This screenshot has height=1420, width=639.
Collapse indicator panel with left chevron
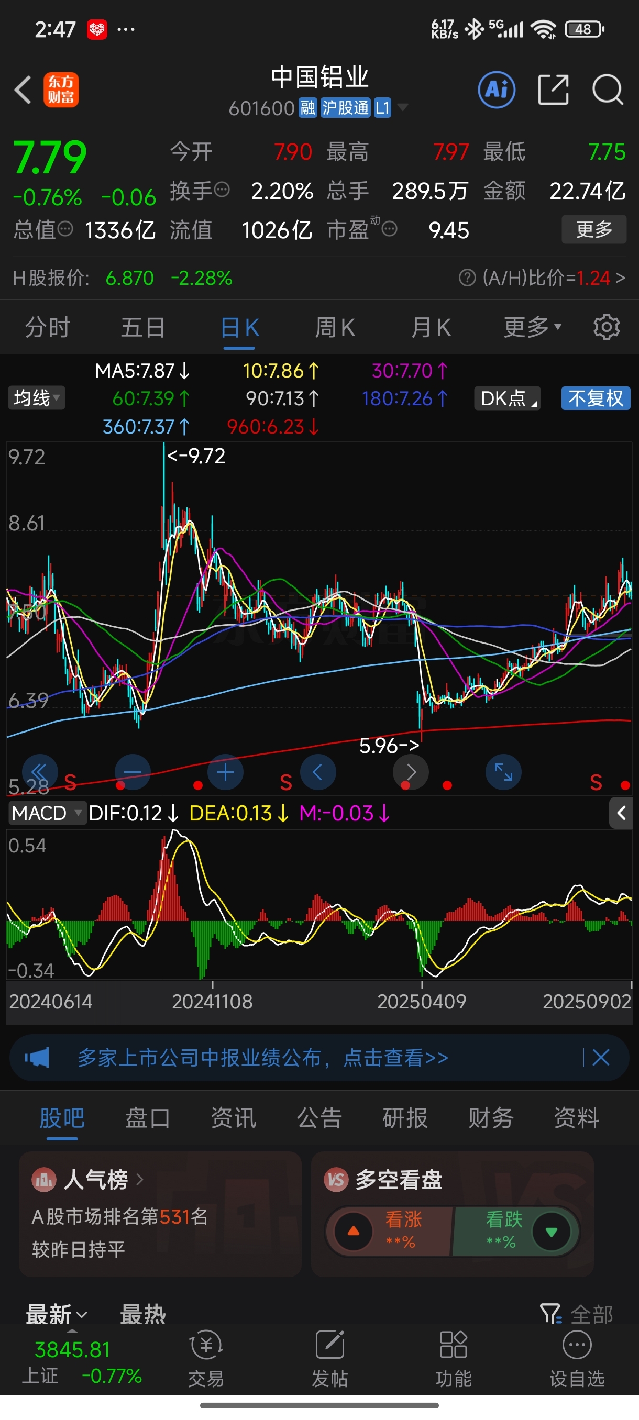621,813
